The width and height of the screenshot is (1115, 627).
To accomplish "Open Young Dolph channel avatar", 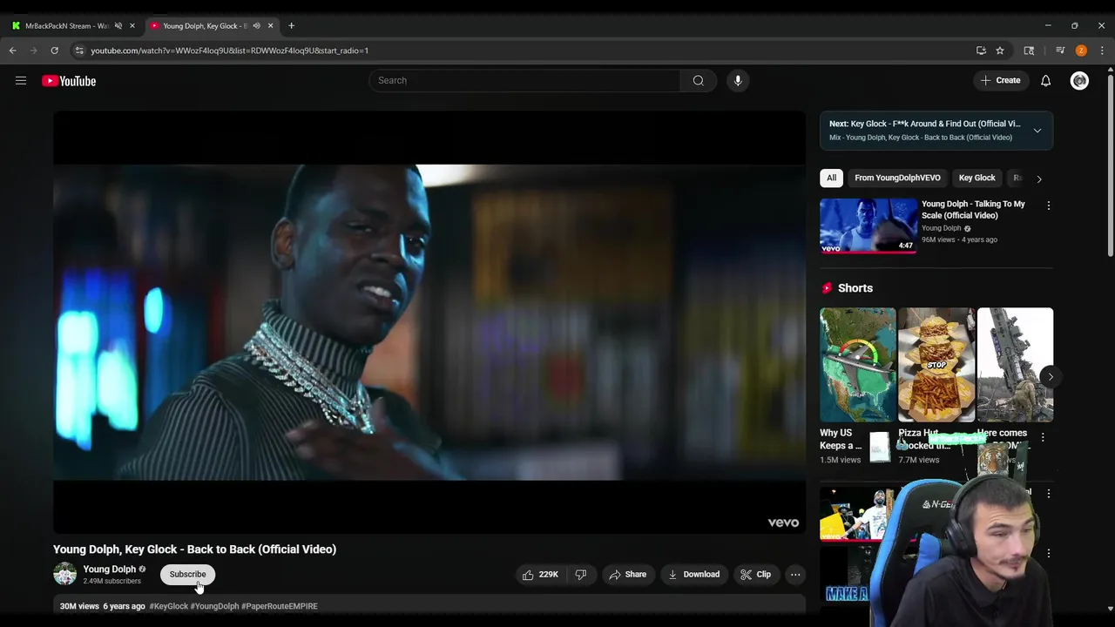I will (65, 574).
